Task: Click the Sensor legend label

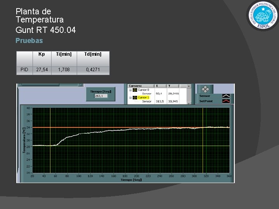Action: (205, 96)
